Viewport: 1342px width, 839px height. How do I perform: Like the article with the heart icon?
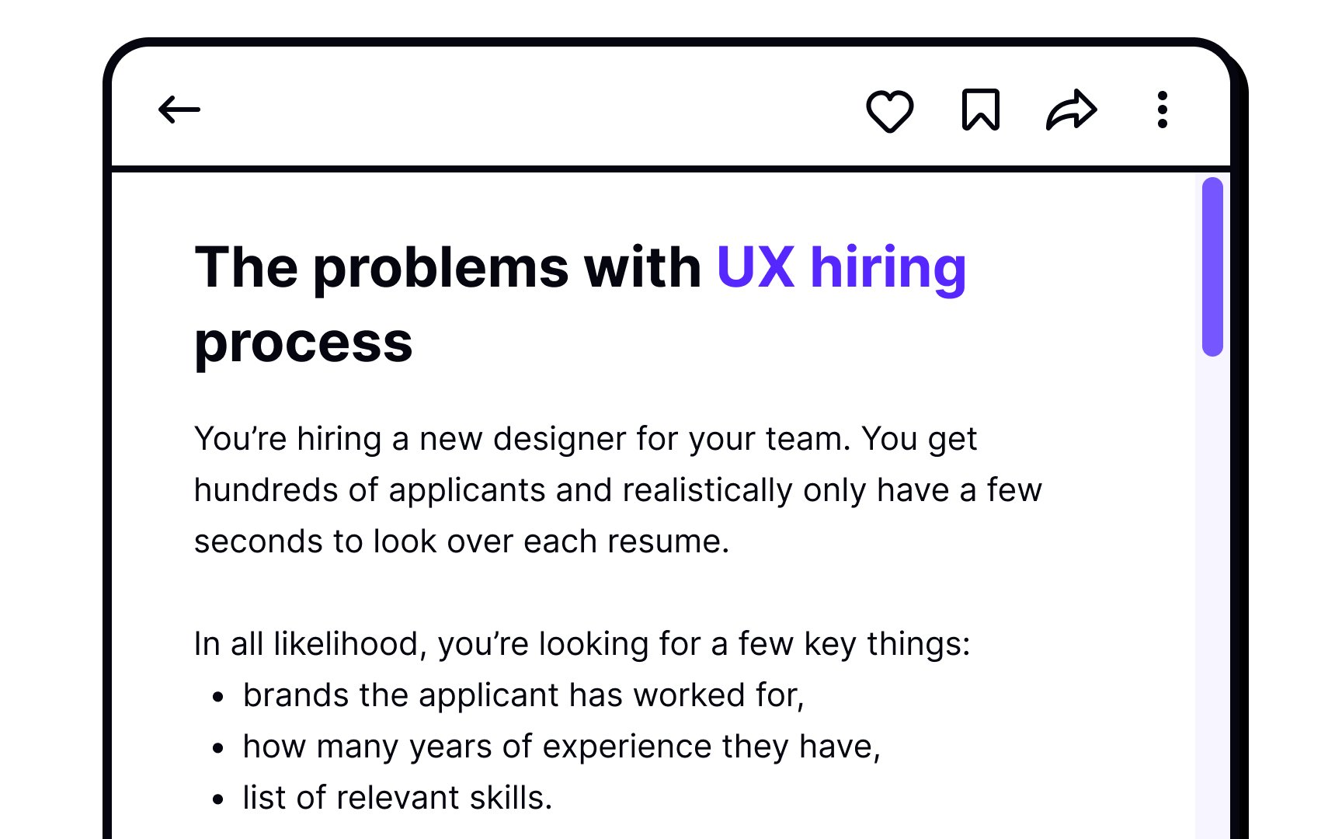tap(889, 110)
